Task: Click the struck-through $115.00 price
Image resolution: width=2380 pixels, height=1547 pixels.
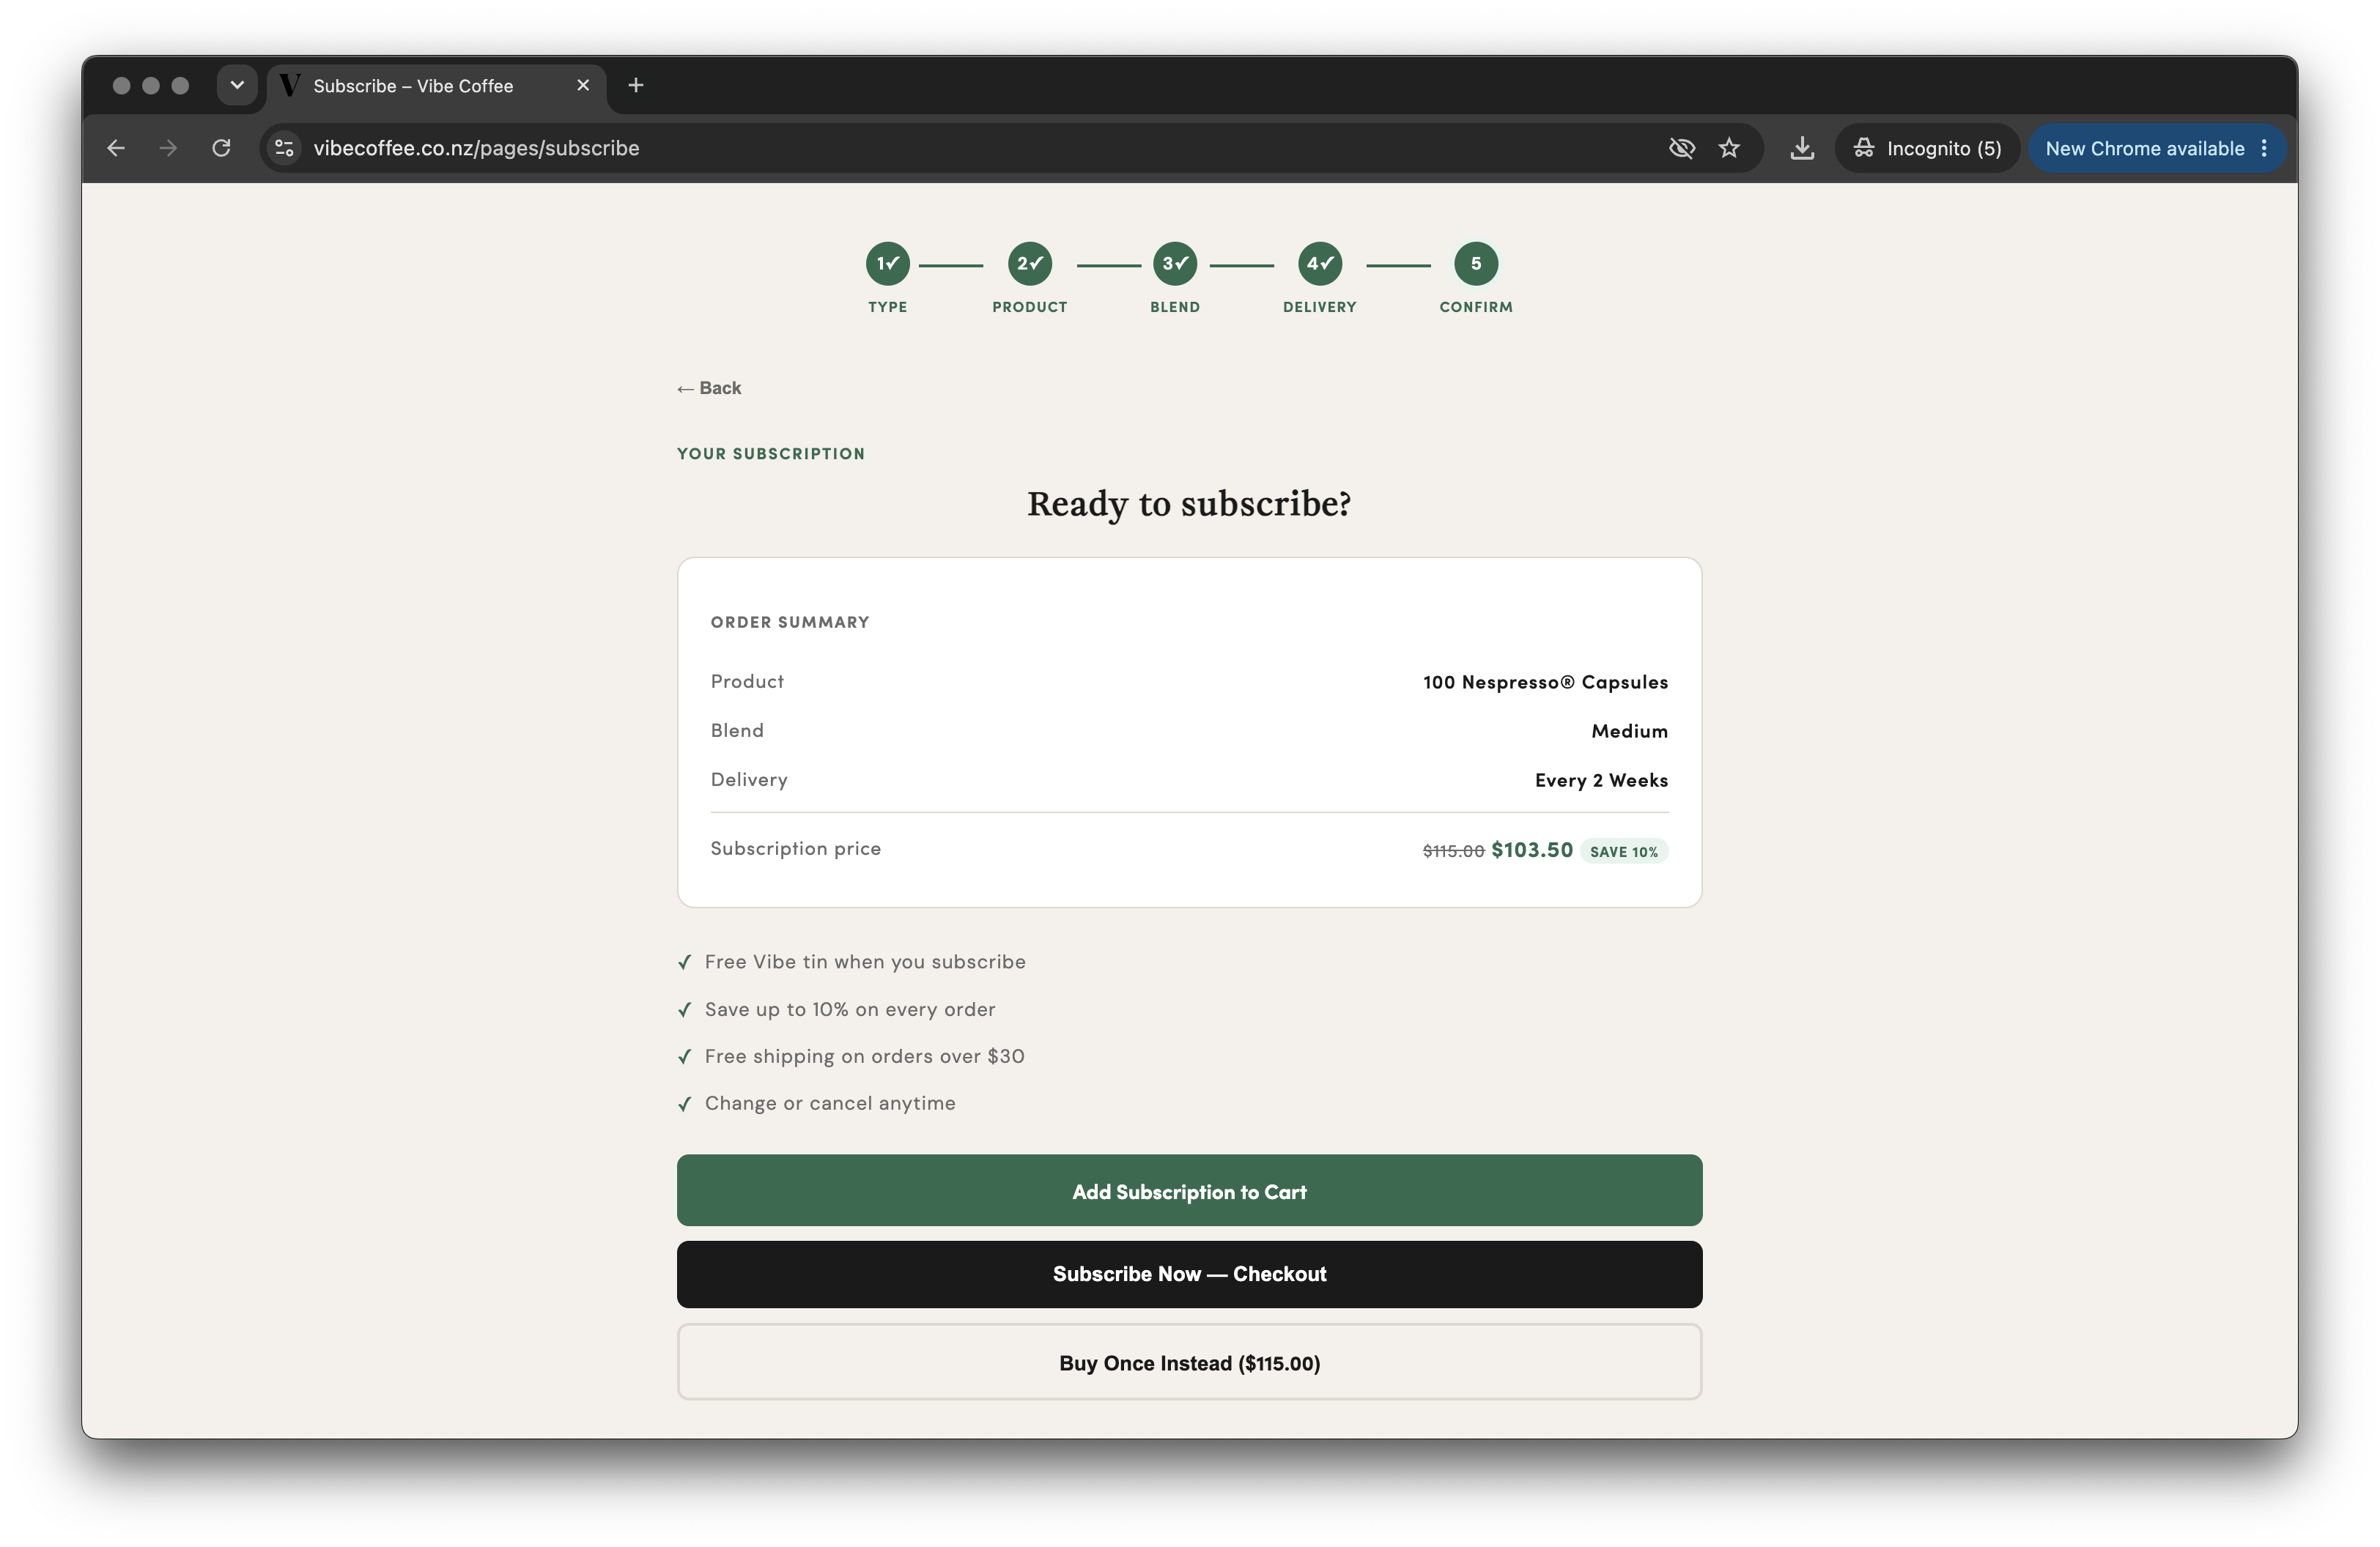Action: click(1453, 851)
